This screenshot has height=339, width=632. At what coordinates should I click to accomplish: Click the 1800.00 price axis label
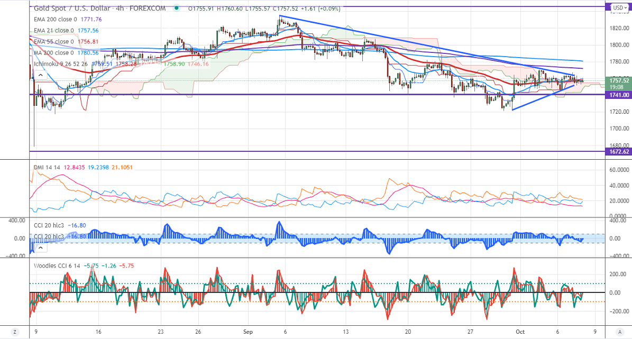point(619,45)
